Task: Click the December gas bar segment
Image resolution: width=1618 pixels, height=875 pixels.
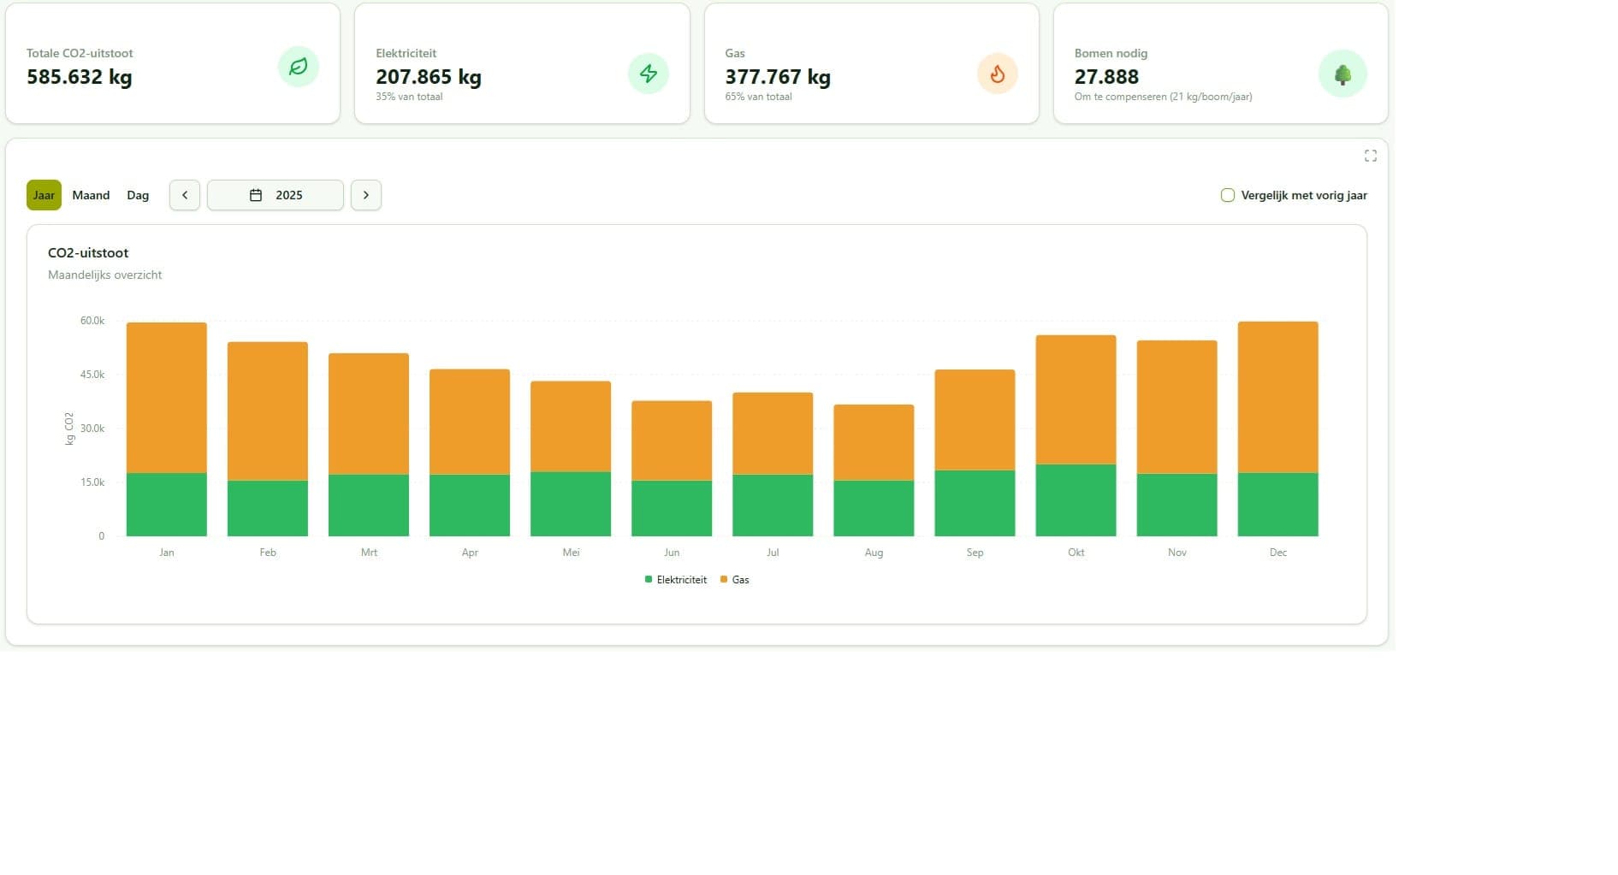Action: tap(1277, 397)
